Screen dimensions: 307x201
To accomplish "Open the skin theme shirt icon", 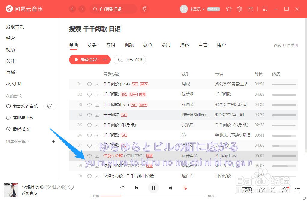I will [229, 9].
